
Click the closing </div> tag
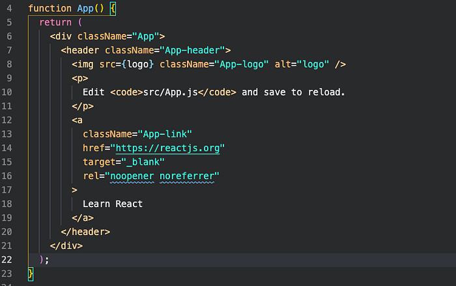pos(66,246)
